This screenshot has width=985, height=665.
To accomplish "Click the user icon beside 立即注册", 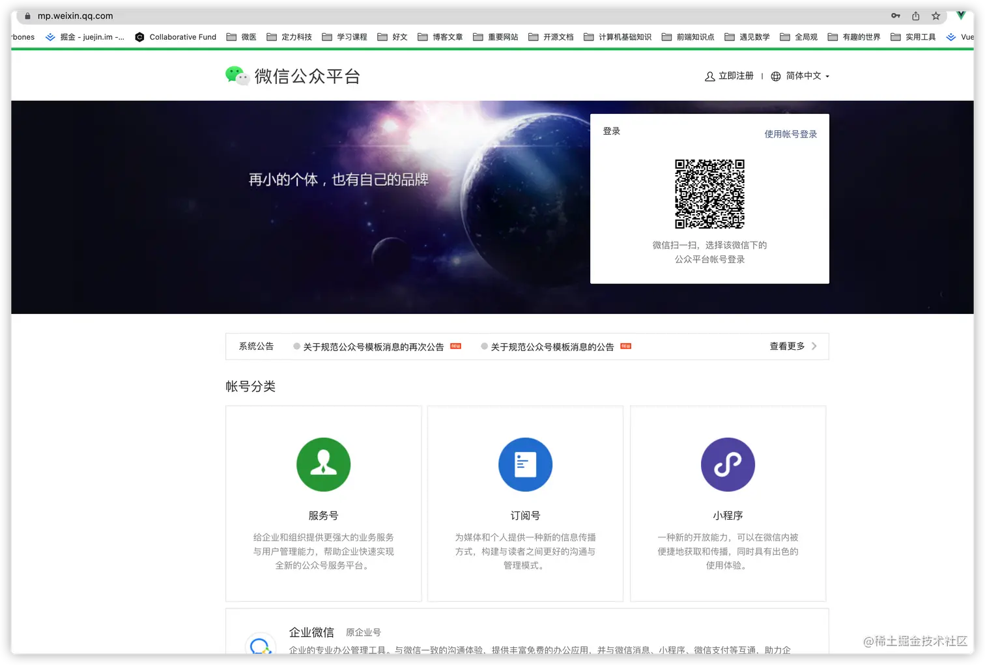I will coord(709,76).
